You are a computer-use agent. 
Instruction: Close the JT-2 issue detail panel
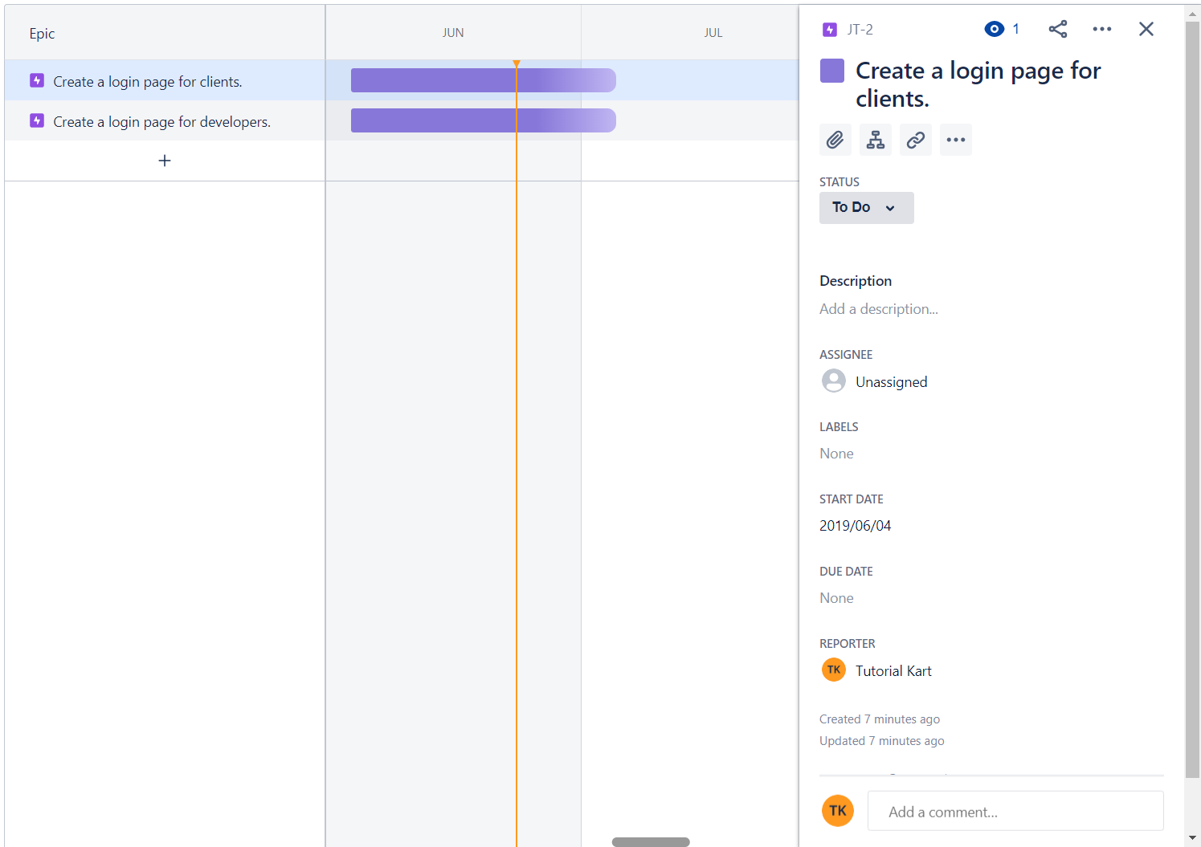point(1146,29)
